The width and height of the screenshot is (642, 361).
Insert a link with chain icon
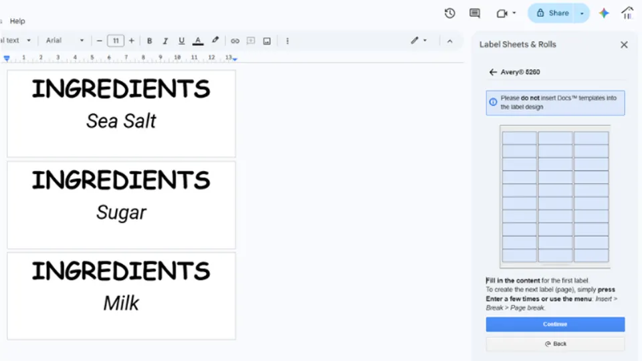click(235, 41)
